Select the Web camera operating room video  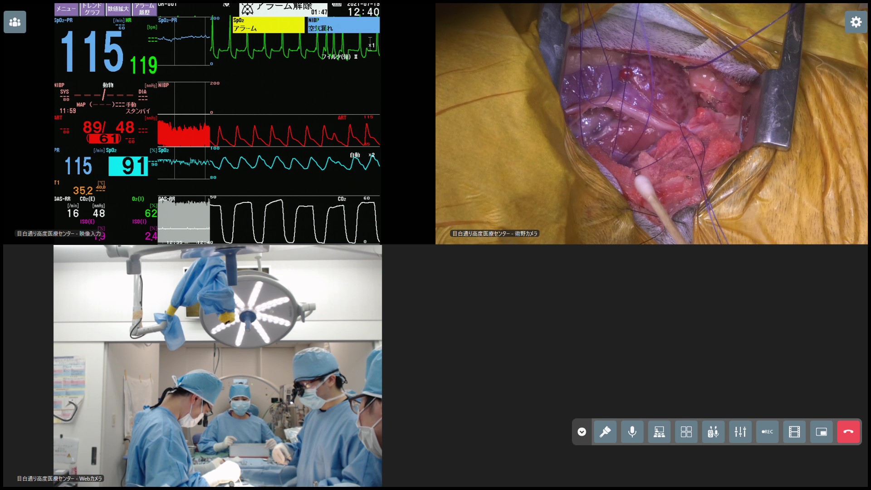[218, 366]
